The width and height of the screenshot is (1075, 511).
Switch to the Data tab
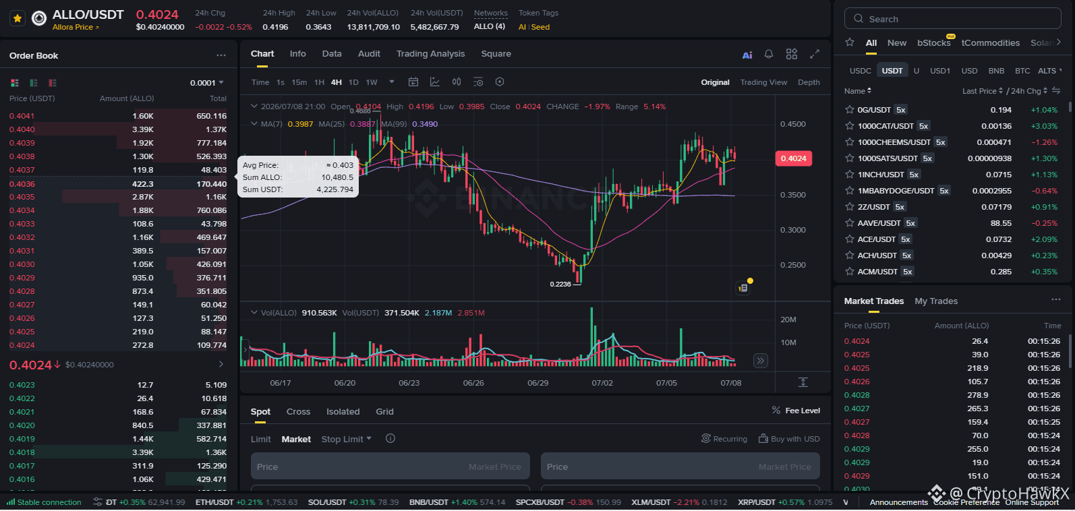coord(332,54)
